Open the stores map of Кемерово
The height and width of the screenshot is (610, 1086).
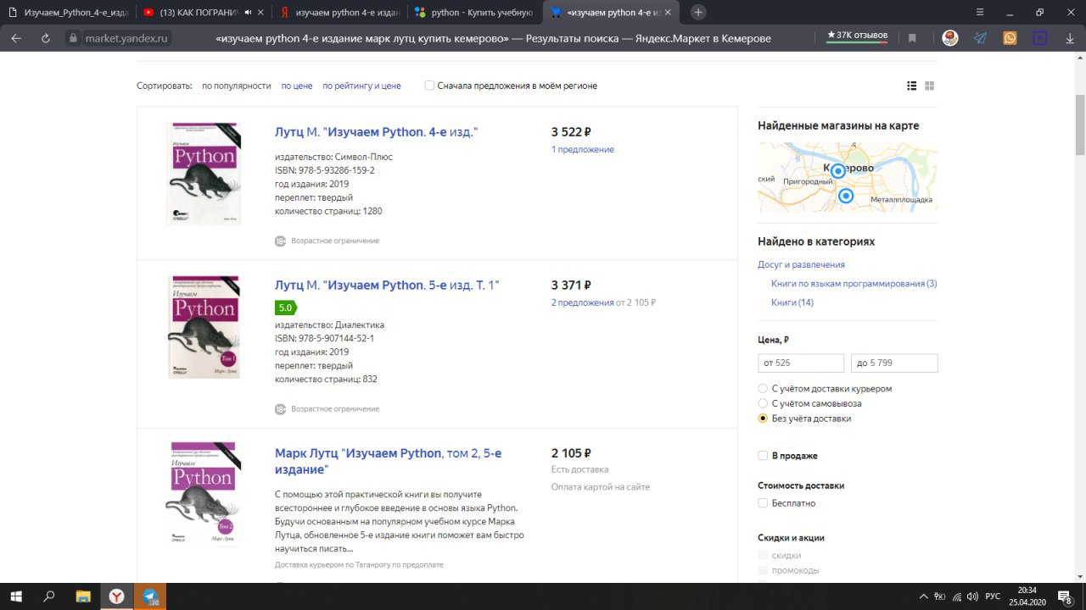click(848, 176)
